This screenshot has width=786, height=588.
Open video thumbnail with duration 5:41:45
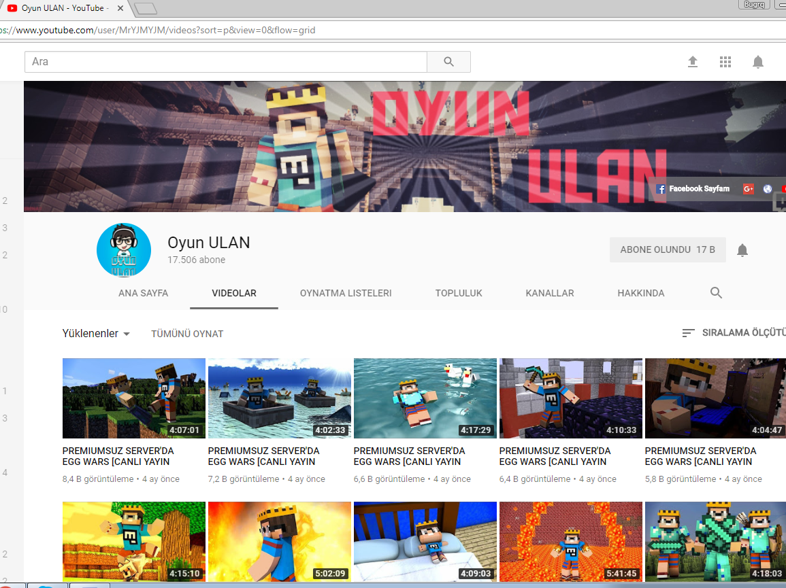coord(571,541)
